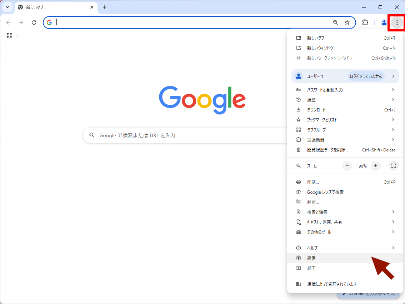Viewport: 405px width, 304px height.
Task: Click the exit icon beside 終了
Action: [x=299, y=268]
